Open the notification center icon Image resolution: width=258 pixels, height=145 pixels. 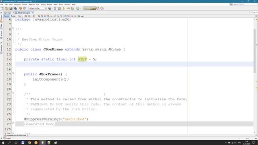click(x=254, y=143)
